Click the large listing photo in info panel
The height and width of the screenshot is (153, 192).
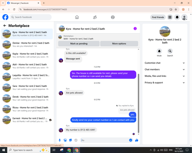point(165,31)
